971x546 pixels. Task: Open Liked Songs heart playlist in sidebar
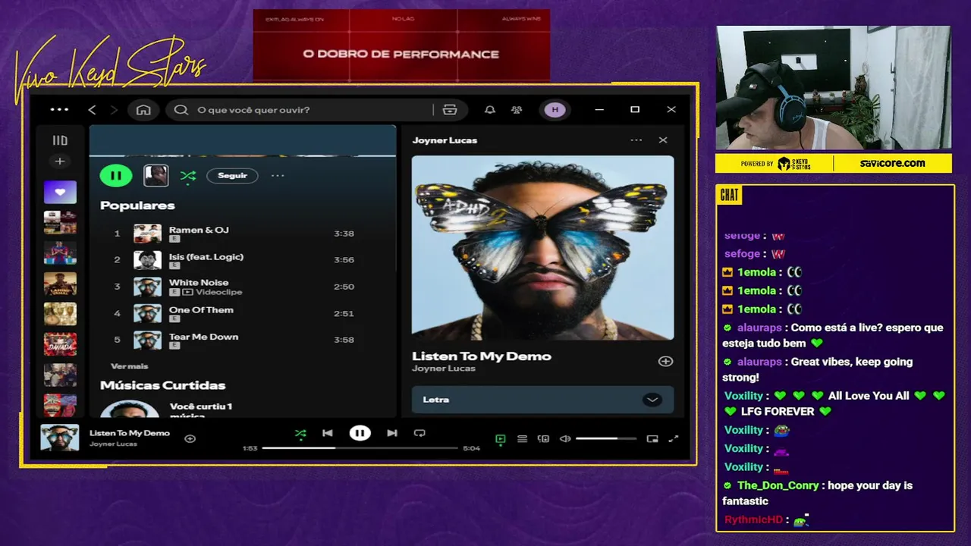[x=60, y=192]
